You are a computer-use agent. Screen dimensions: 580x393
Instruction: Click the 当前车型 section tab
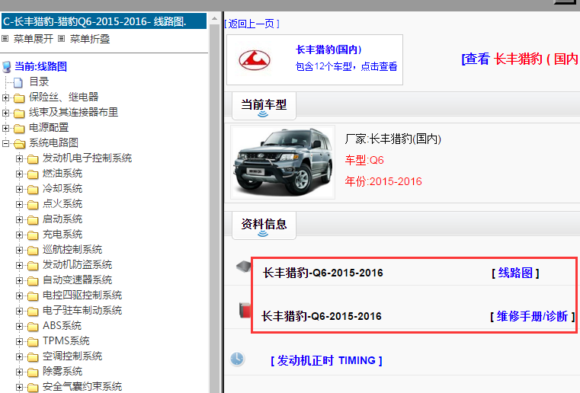click(264, 106)
